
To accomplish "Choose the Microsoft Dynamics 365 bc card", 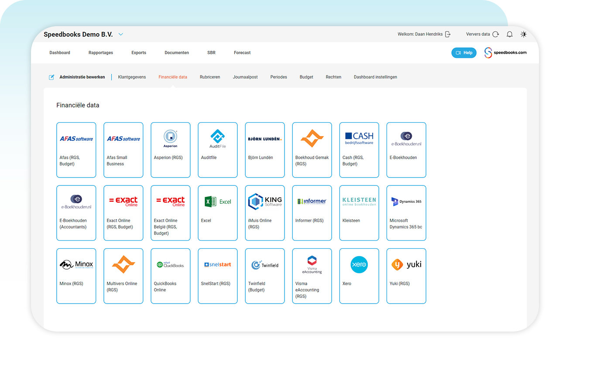I will tap(406, 213).
